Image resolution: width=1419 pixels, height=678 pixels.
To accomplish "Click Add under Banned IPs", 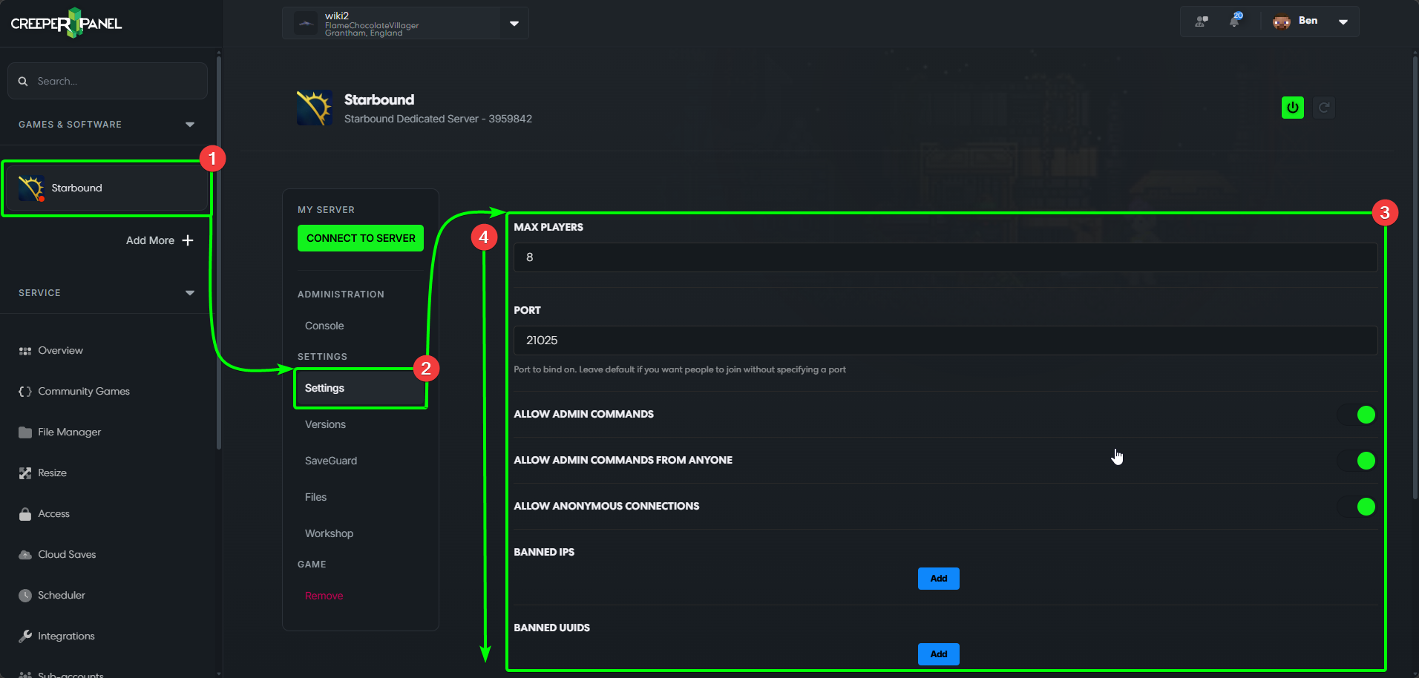I will (938, 579).
